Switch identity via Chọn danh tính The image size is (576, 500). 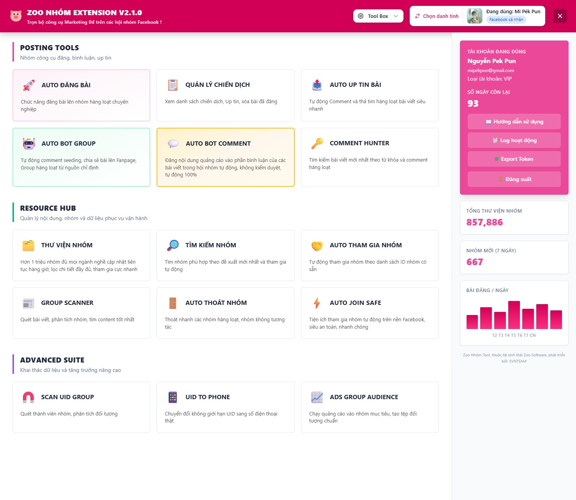click(x=437, y=16)
